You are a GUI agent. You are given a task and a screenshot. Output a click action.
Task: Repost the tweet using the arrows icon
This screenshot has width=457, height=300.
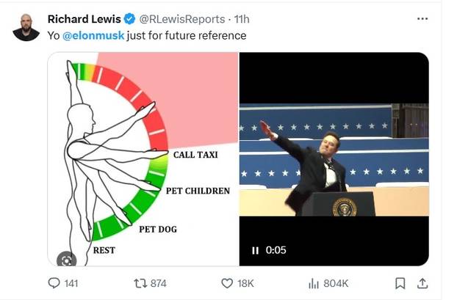click(137, 283)
